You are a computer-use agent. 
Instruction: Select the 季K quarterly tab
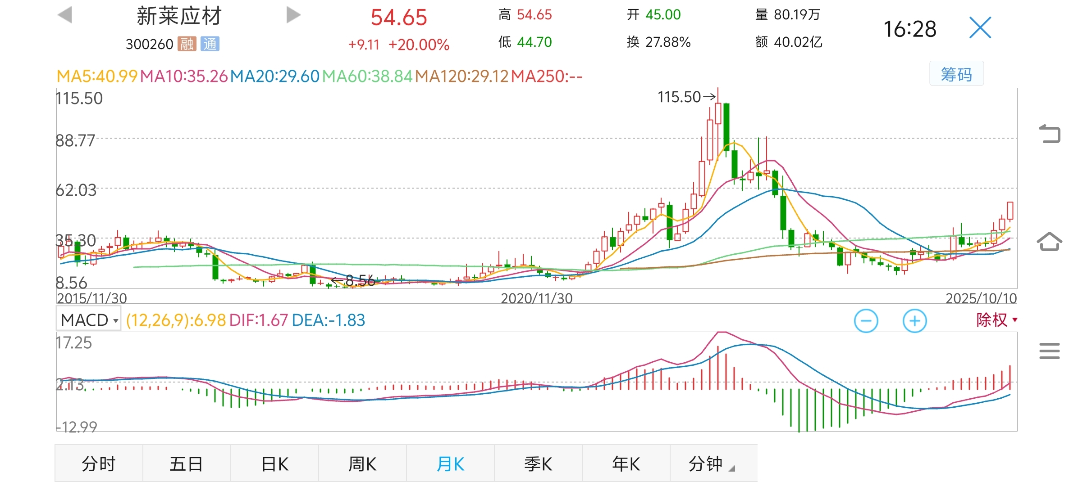(x=538, y=463)
